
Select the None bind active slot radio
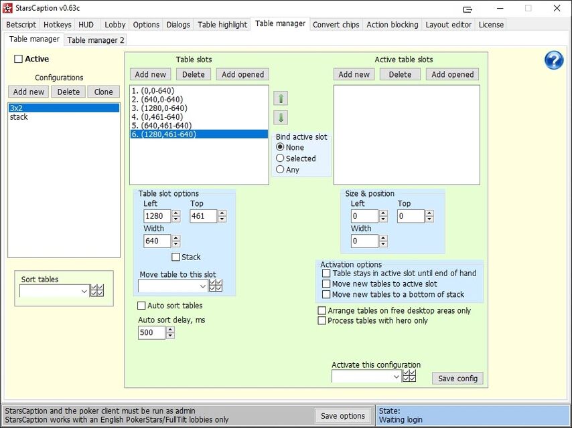(280, 147)
